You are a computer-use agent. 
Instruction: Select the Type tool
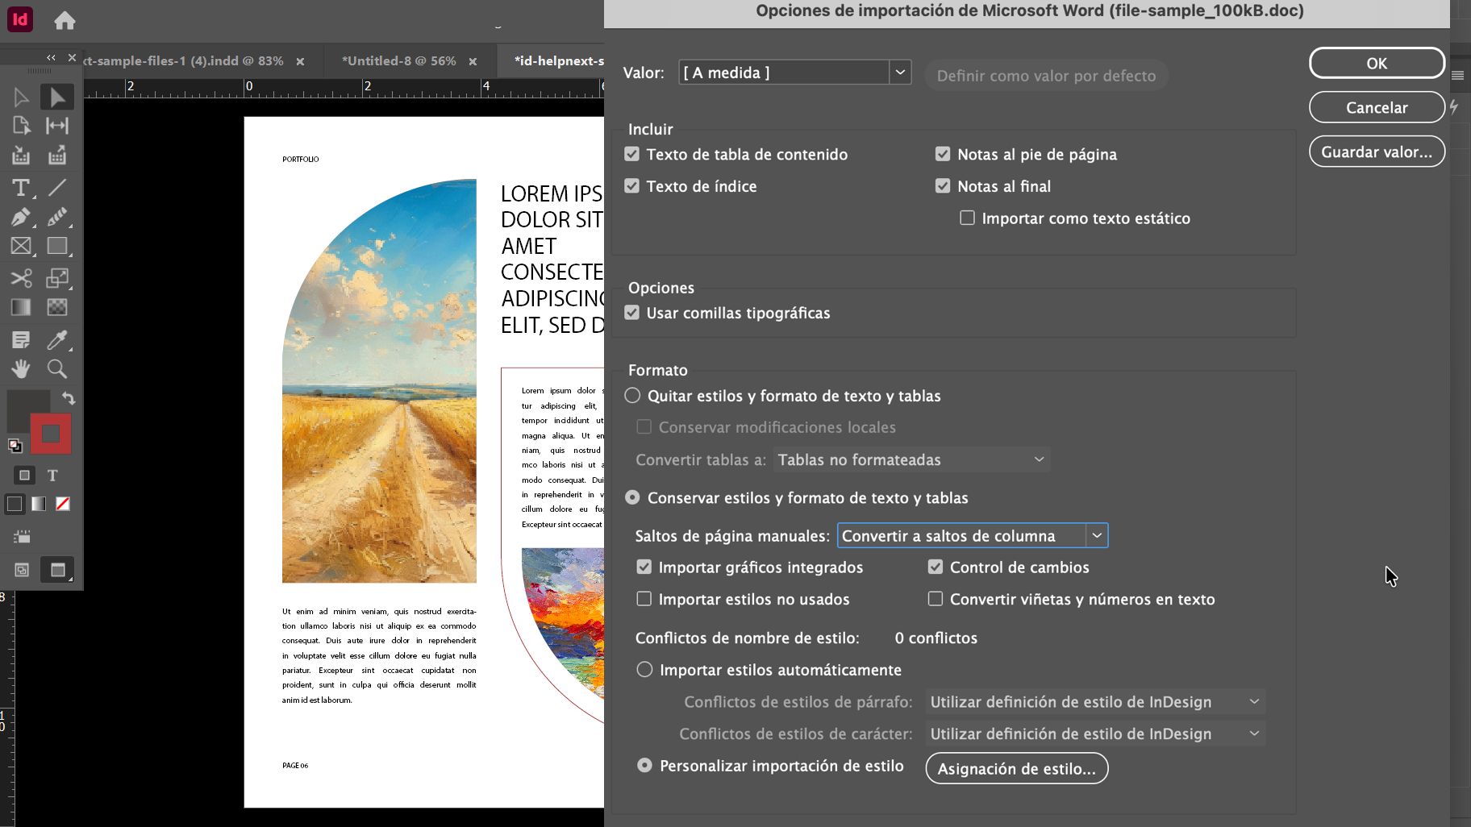tap(21, 188)
